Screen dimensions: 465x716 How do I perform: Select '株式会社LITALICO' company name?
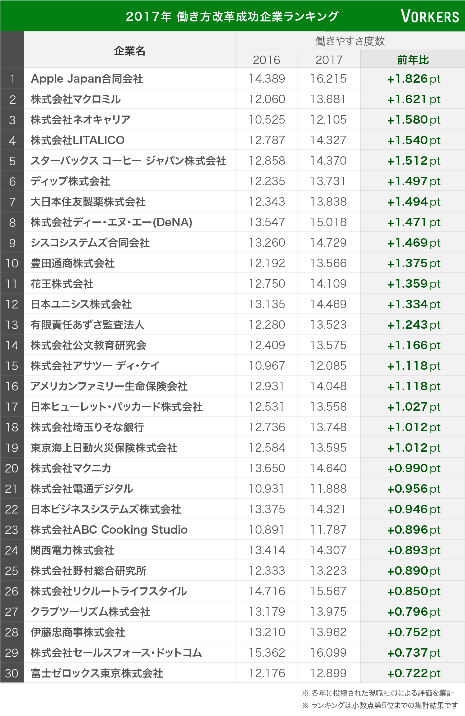[78, 140]
